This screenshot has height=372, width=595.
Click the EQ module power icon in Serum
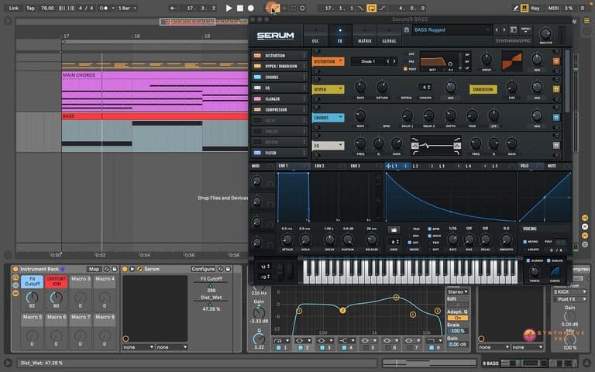coord(556,146)
